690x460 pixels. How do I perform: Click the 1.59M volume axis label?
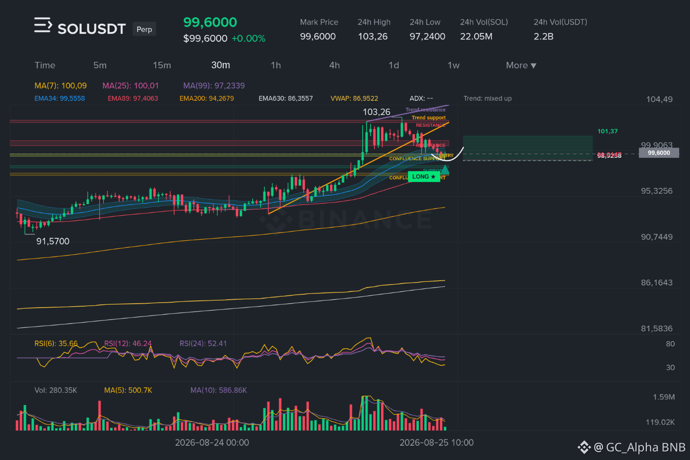663,397
